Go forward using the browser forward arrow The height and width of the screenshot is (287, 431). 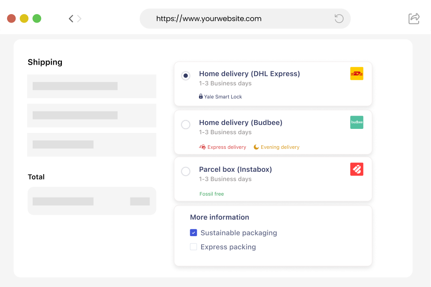coord(80,19)
